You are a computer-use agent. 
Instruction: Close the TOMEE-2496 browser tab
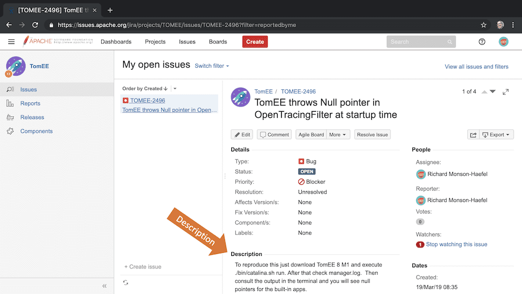point(94,10)
